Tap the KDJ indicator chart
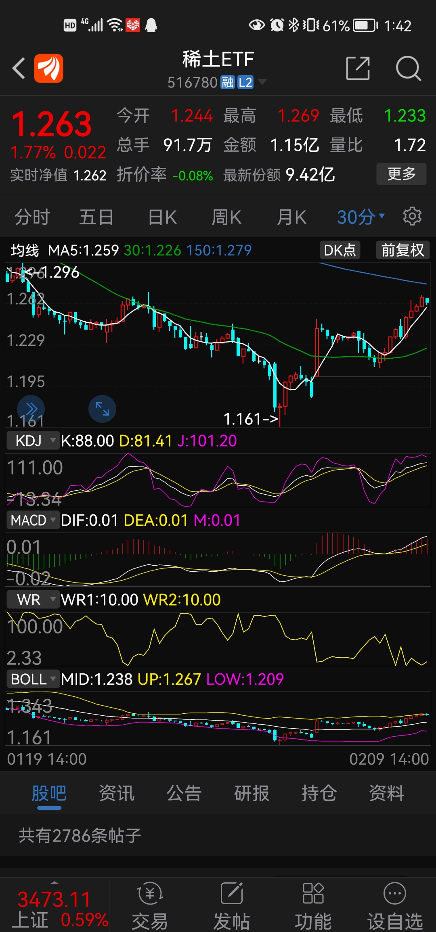Screen dimensions: 436x932 coord(218,480)
